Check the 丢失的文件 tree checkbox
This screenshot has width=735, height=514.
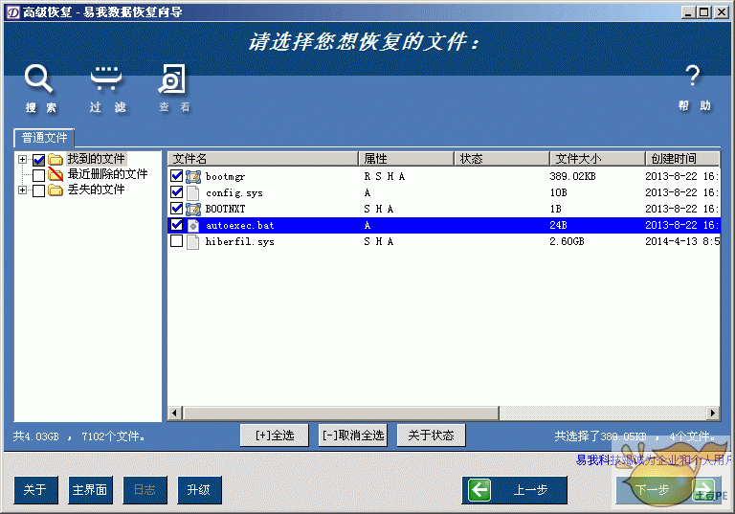39,190
